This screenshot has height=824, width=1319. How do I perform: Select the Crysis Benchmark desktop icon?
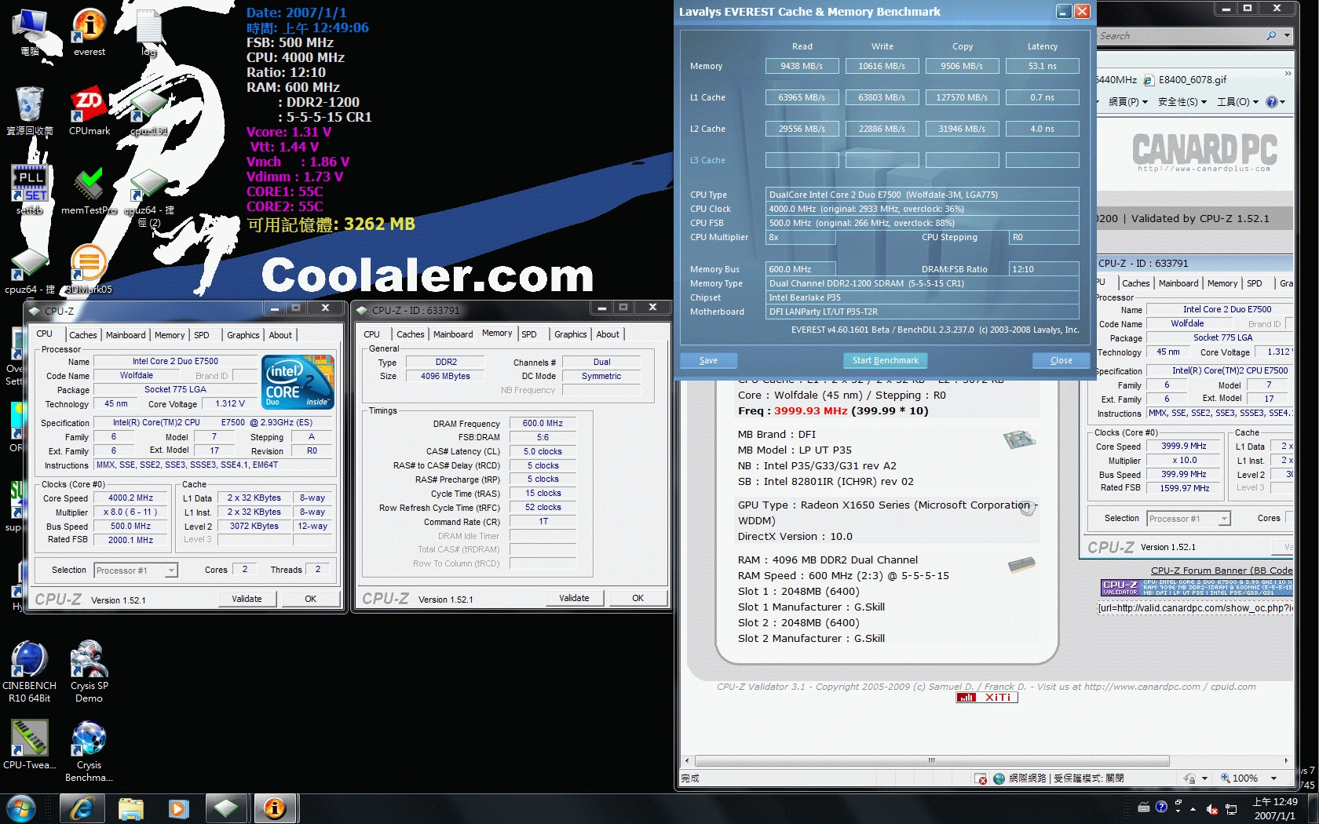(89, 750)
